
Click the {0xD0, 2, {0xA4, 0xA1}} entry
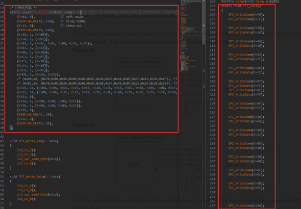click(x=39, y=74)
